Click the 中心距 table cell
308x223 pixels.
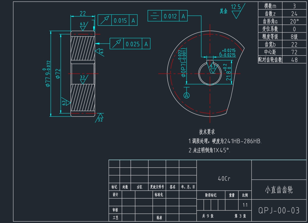click(270, 52)
